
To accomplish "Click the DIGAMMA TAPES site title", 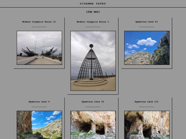I will coord(93,4).
